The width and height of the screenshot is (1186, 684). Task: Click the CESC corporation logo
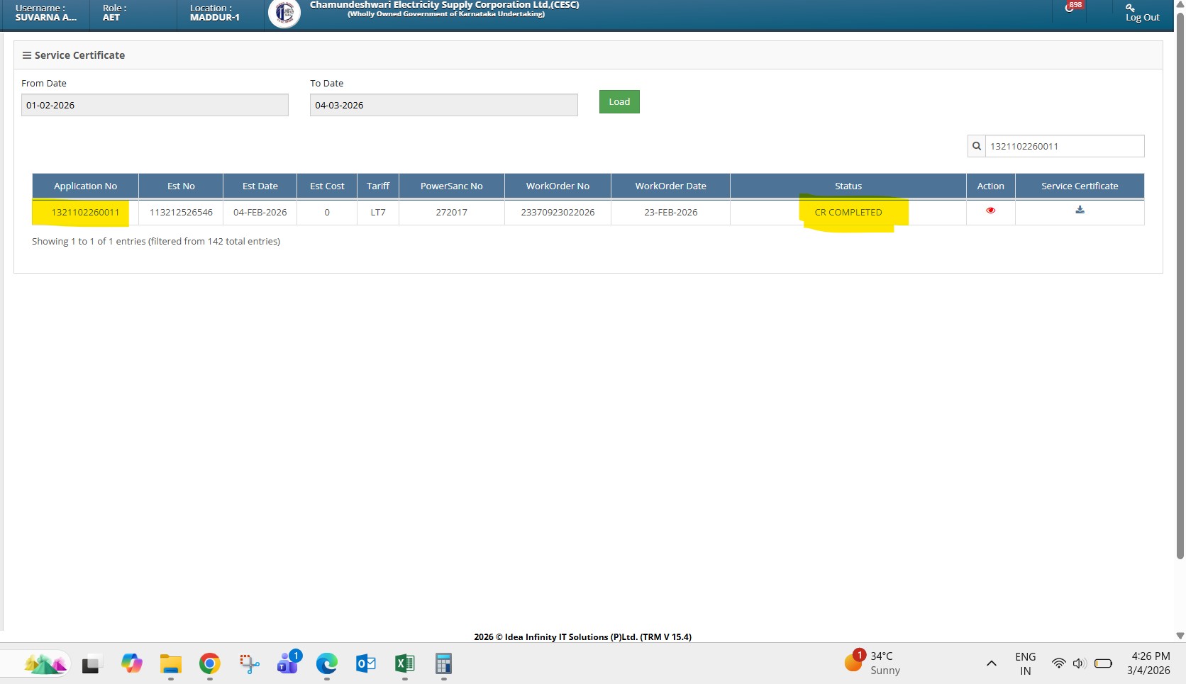[284, 13]
